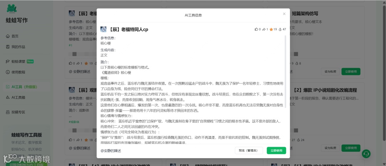Screen dimensions: 386x166
Task: Go to 首页 in the sidebar
Action: (x=15, y=36)
